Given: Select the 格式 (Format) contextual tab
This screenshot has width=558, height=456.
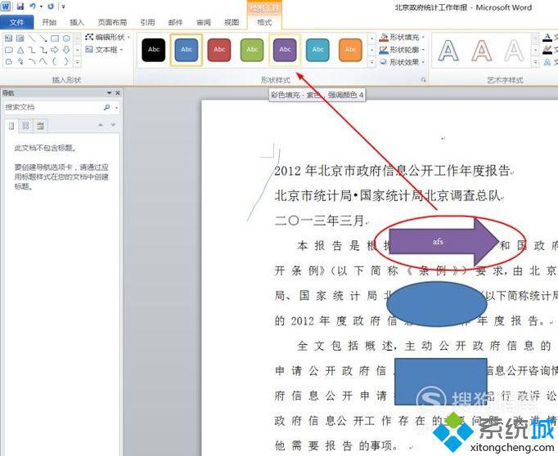Looking at the screenshot, I should coord(264,22).
